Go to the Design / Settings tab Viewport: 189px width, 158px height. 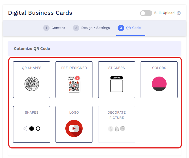95,28
